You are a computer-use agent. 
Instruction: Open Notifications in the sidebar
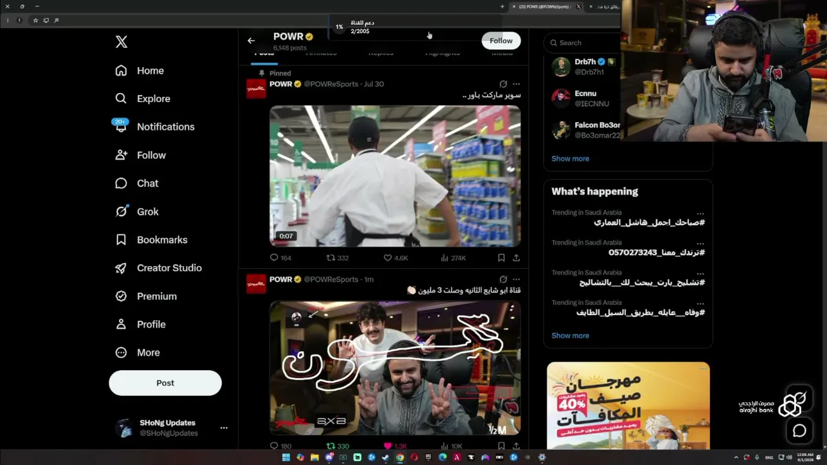[x=154, y=127]
